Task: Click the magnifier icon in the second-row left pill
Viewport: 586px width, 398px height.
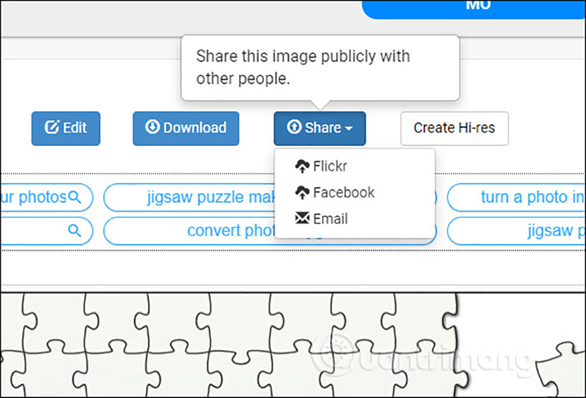Action: [75, 230]
